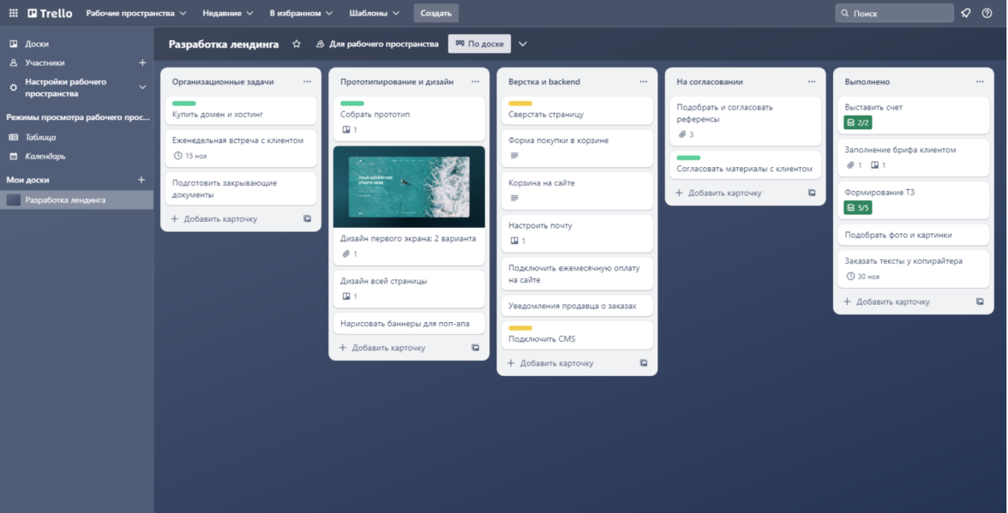The image size is (1008, 513).
Task: Open list menu dots for На согласовании
Action: [811, 81]
